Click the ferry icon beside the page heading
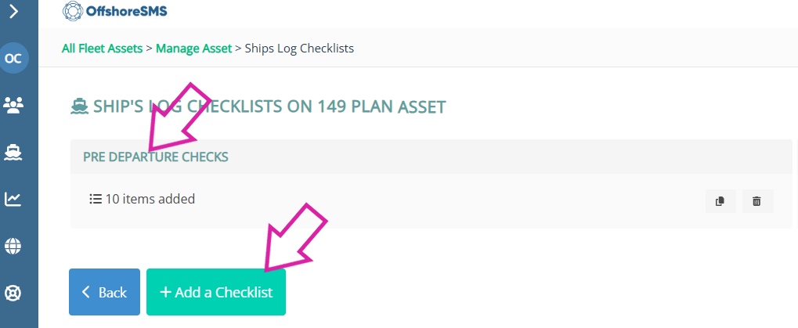The image size is (798, 328). pos(78,106)
